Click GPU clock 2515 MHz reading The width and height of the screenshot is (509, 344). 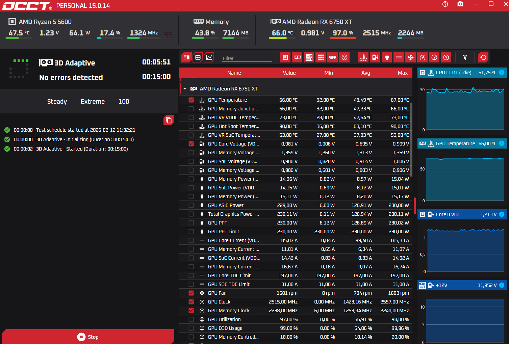[377, 33]
